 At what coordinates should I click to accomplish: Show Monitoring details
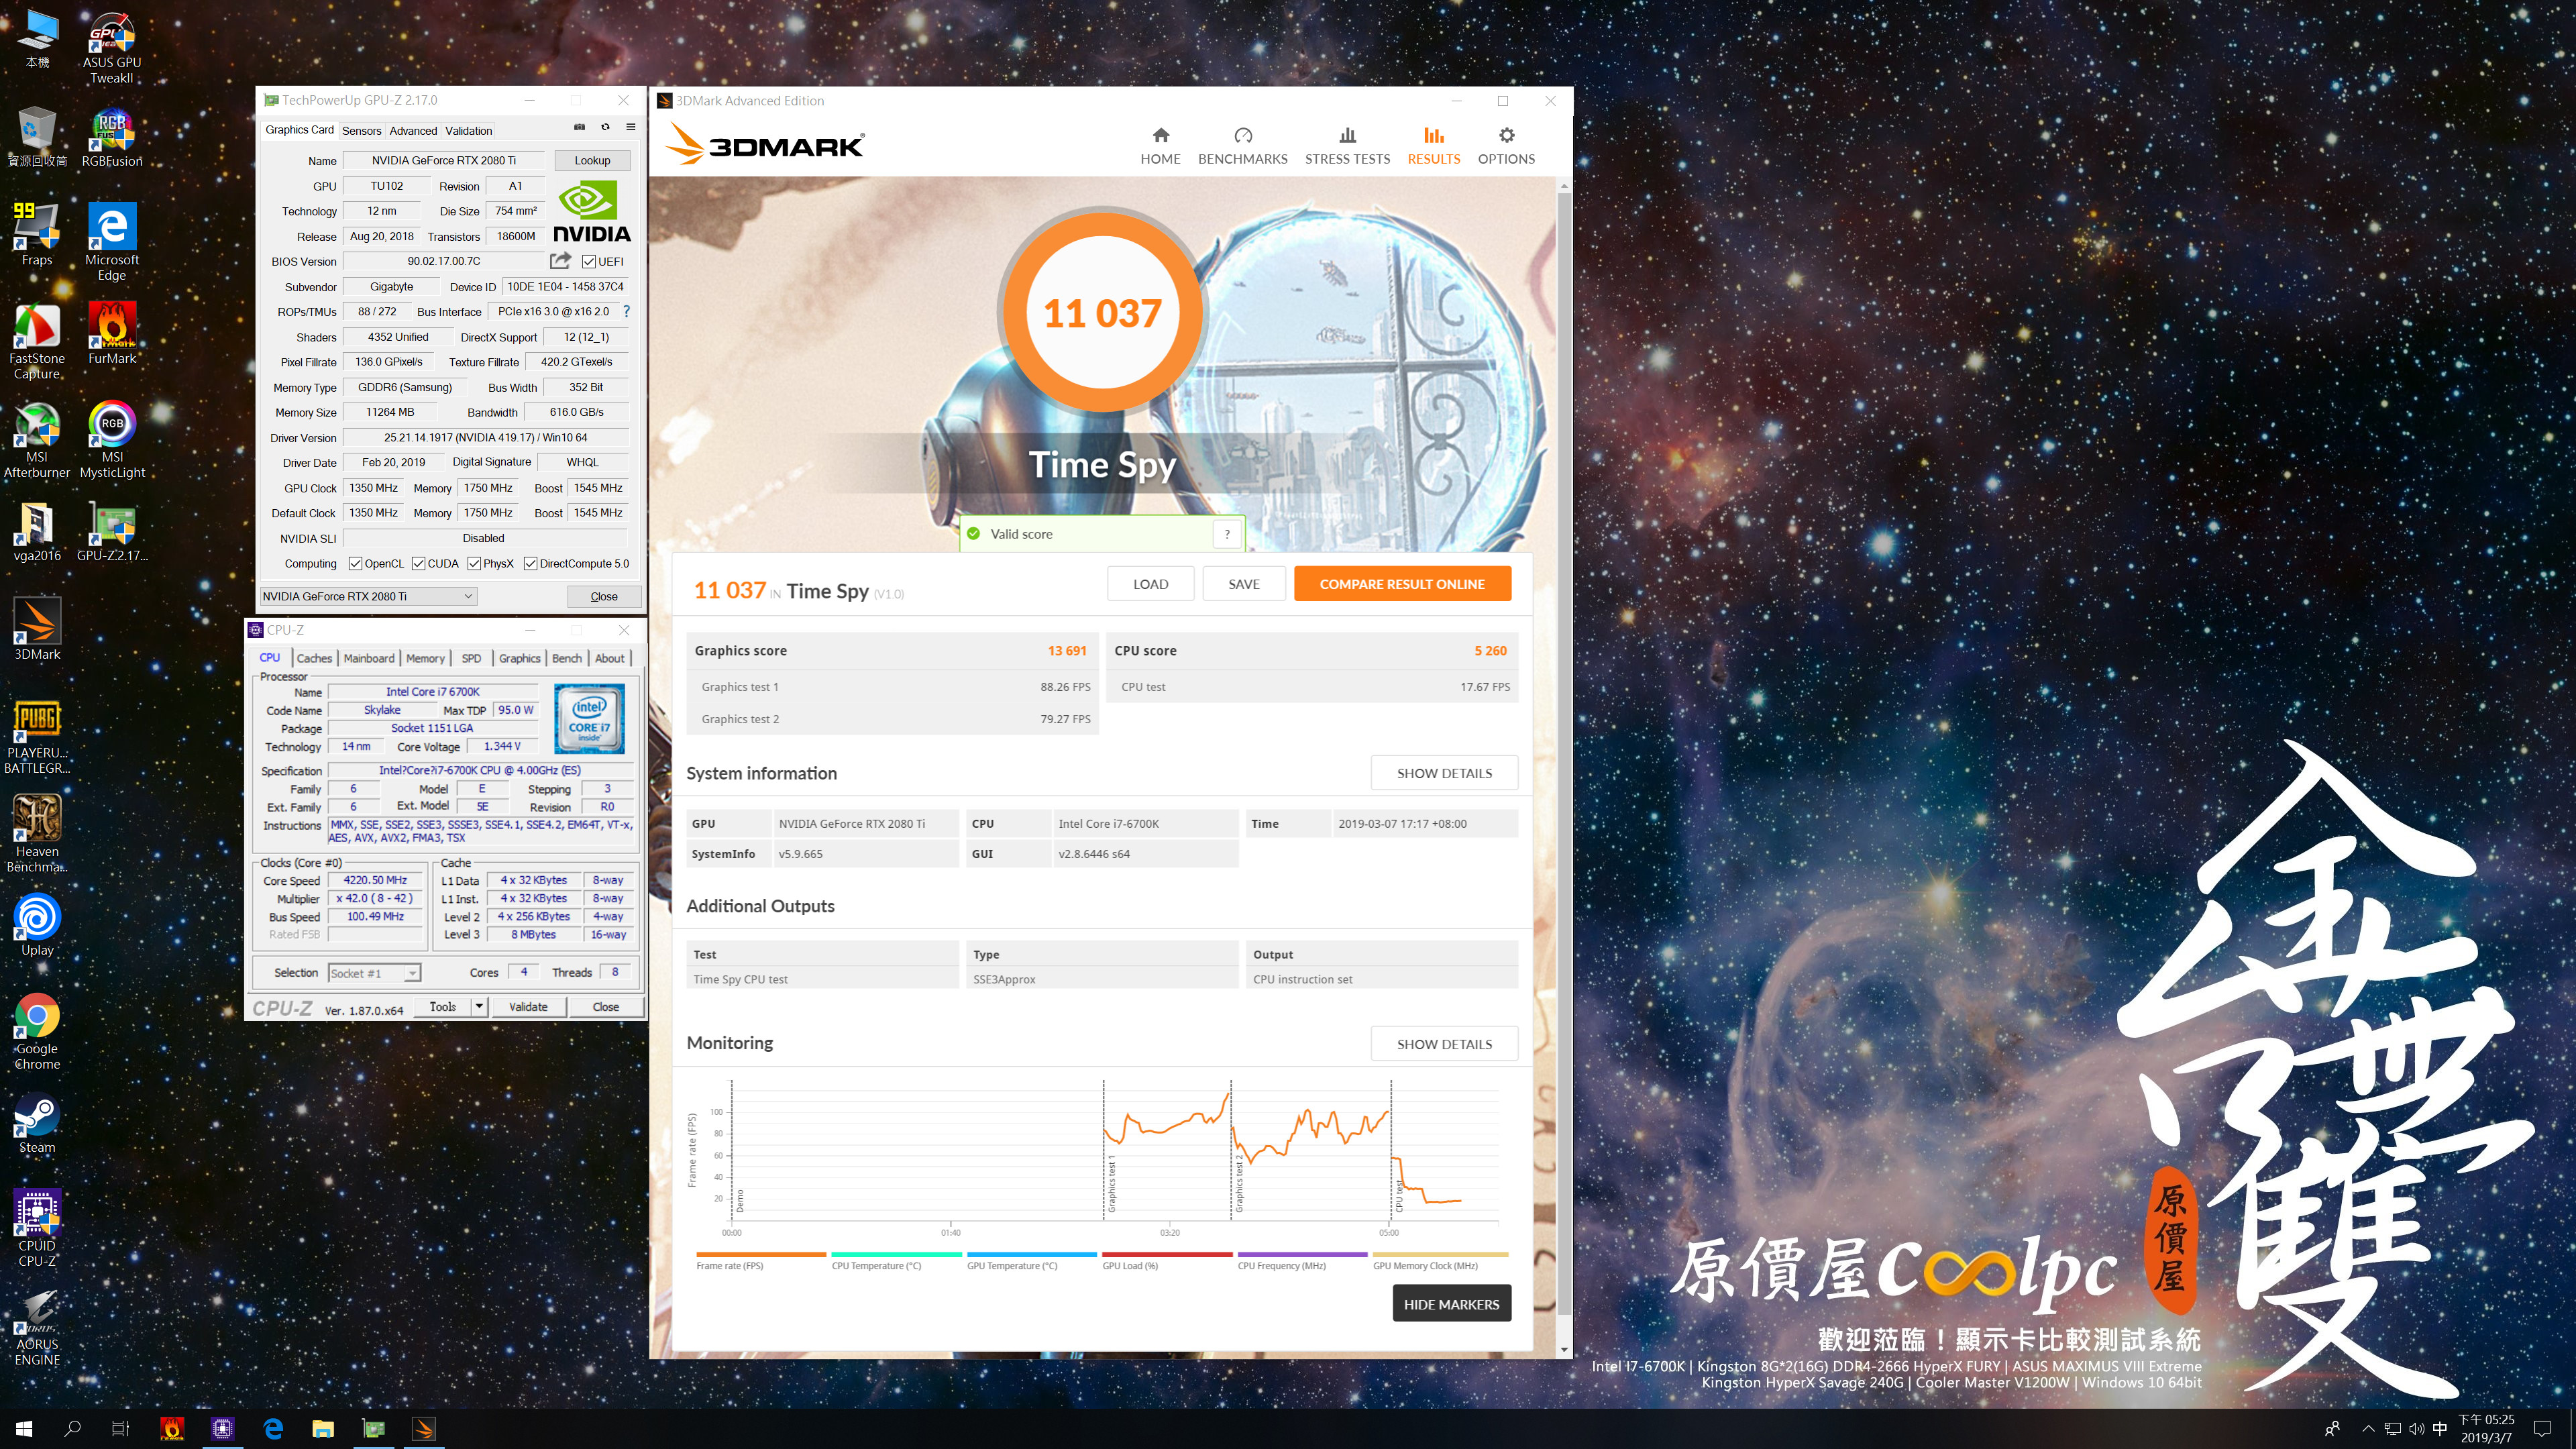[x=1444, y=1044]
